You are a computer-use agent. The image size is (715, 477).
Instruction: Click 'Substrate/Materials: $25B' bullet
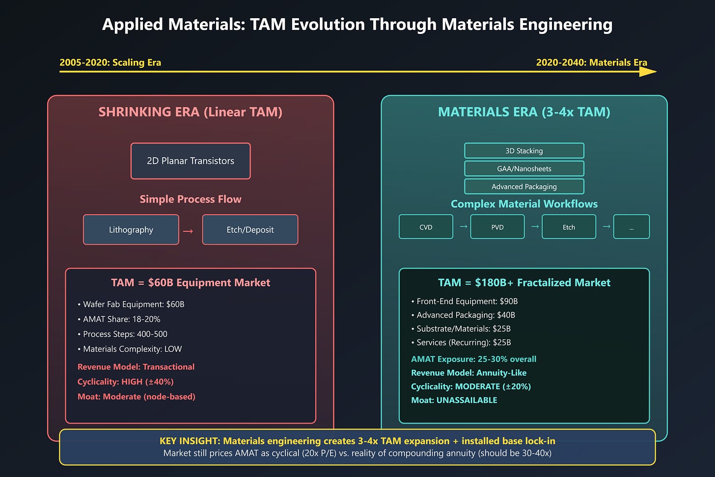[461, 329]
